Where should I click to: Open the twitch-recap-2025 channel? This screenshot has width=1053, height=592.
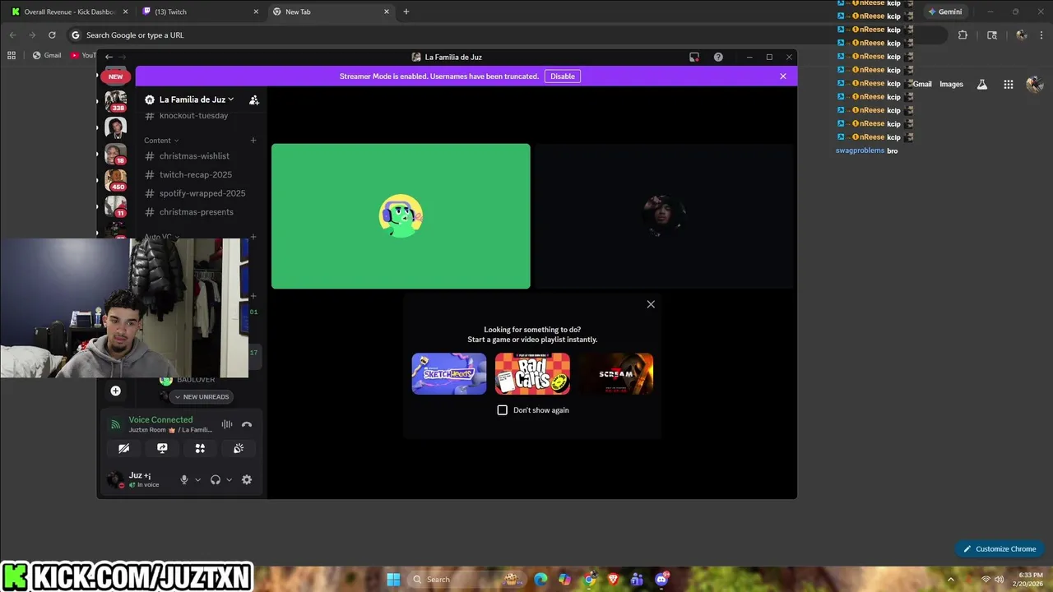click(x=196, y=174)
